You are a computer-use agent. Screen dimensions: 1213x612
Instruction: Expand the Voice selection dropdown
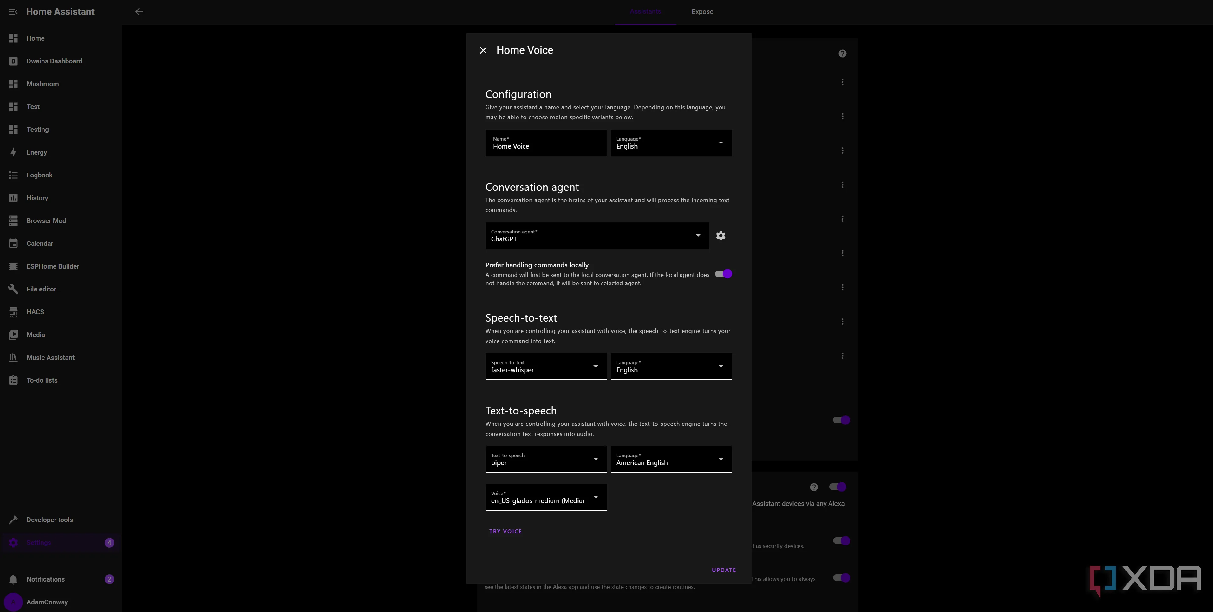pyautogui.click(x=545, y=497)
